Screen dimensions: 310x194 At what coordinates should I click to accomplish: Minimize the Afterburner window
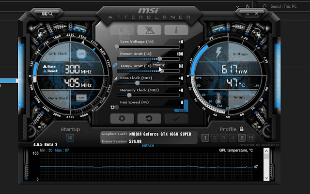248,14
